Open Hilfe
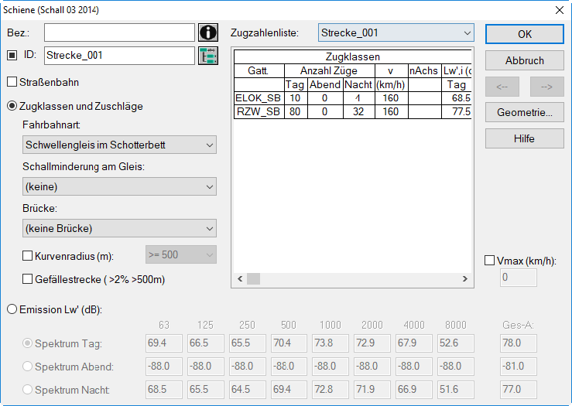The height and width of the screenshot is (406, 572). (x=525, y=138)
